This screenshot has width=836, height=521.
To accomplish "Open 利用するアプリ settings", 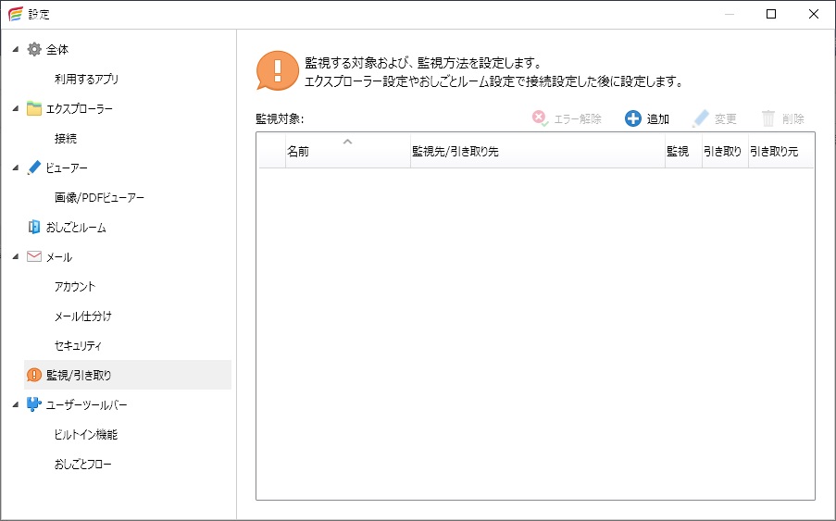I will 86,80.
